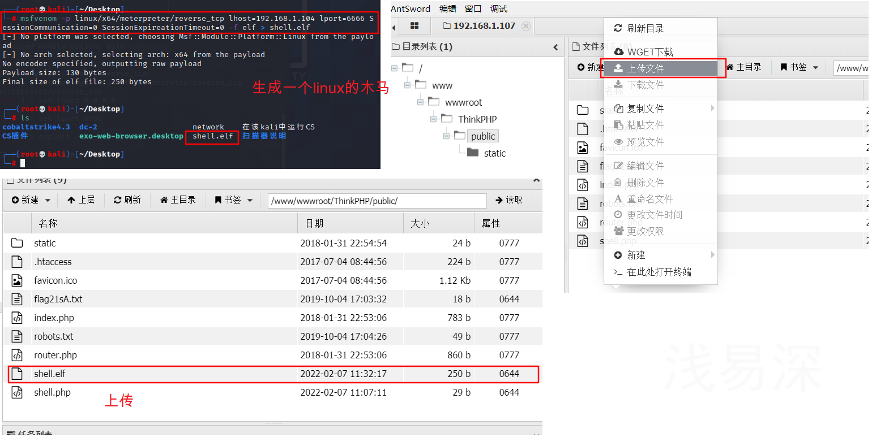Click dc-2 in the Kali terminal listing

tap(88, 127)
